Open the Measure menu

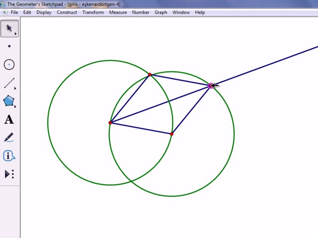(118, 12)
